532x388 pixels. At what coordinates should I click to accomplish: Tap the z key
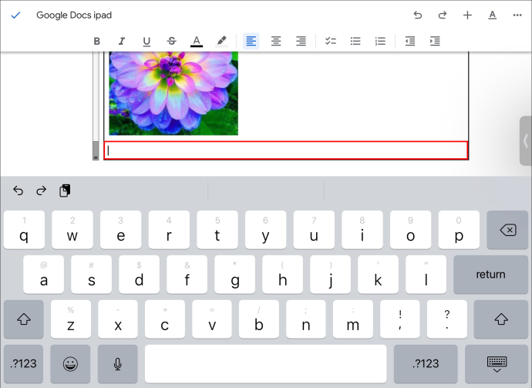point(71,319)
